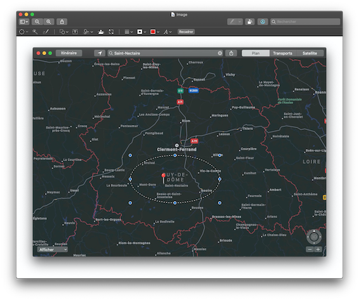Click the Mont-Dore town label

click(x=148, y=185)
